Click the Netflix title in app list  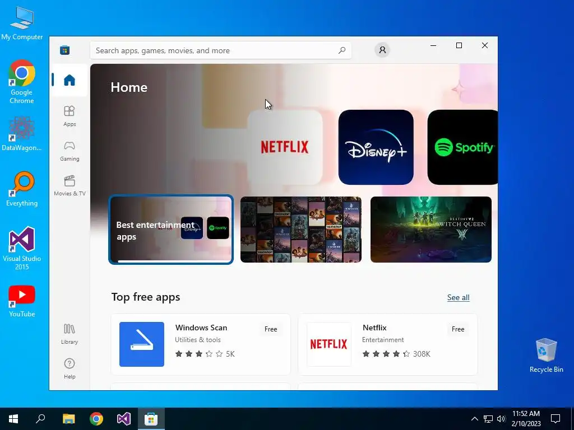[374, 328]
